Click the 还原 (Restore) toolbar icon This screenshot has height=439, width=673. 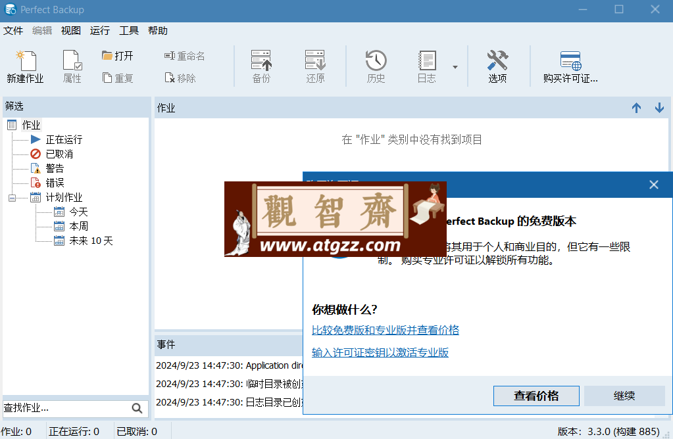pyautogui.click(x=316, y=66)
